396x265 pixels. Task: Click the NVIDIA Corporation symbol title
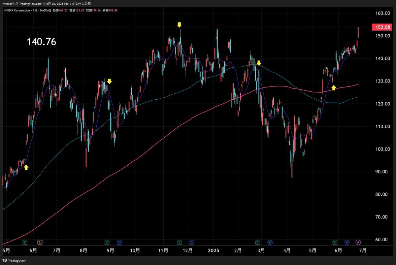(16, 10)
